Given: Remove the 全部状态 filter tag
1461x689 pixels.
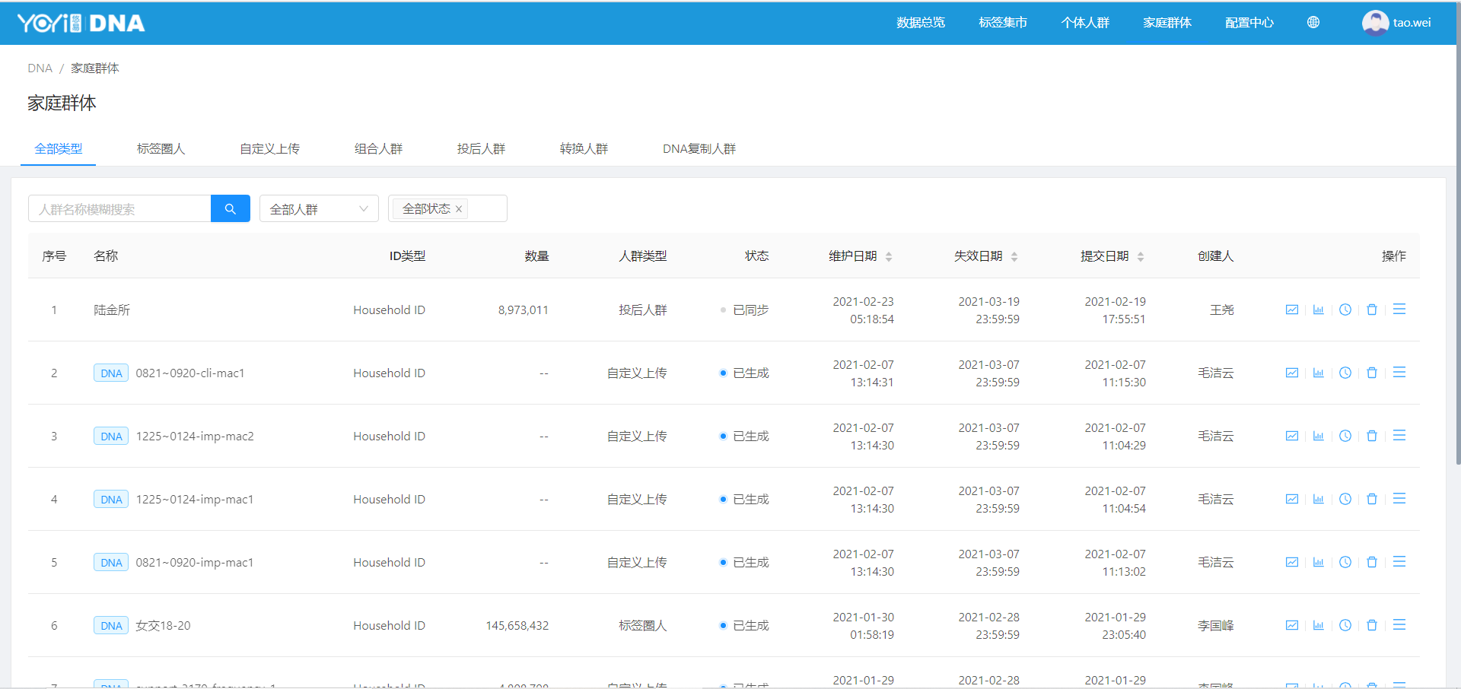Looking at the screenshot, I should 459,209.
